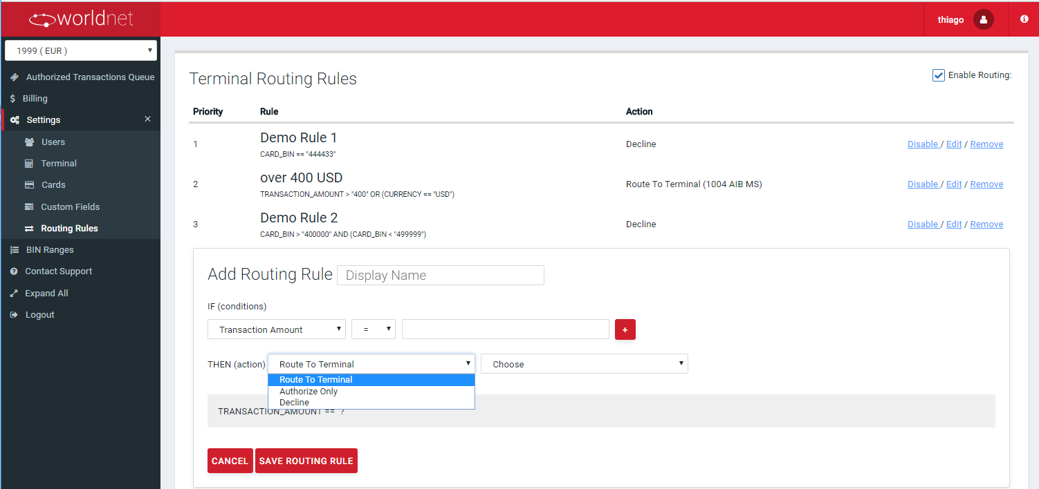Click the "over 400 USD" rule name
Screen dimensions: 1039x489
coord(302,178)
